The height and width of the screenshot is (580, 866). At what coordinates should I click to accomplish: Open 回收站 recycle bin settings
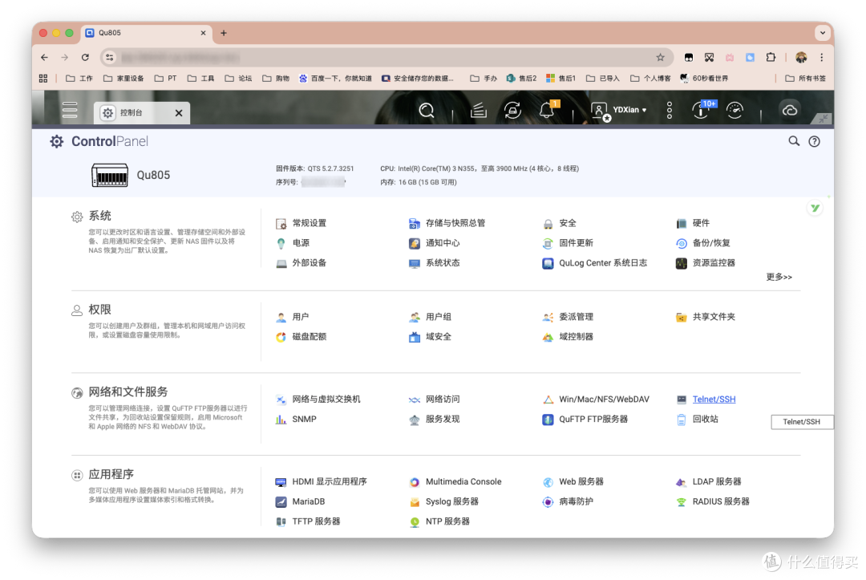pos(697,420)
